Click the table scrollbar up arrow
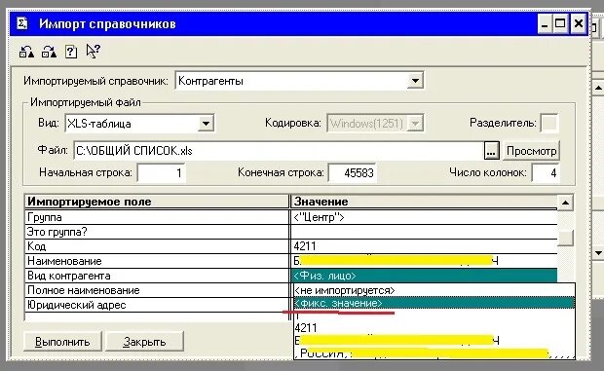This screenshot has width=604, height=371. [x=565, y=203]
